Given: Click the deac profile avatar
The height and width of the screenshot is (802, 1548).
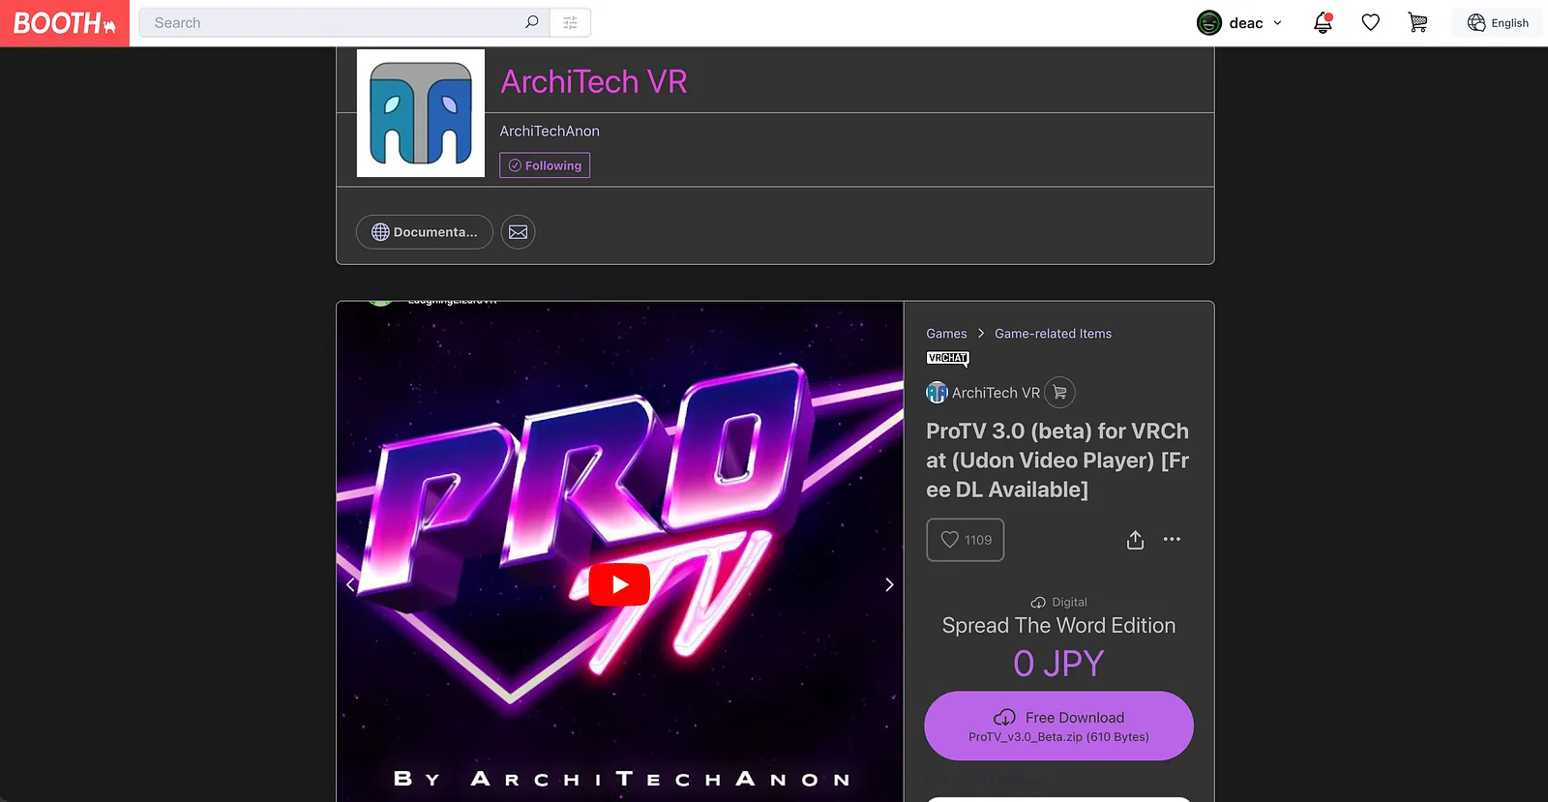Looking at the screenshot, I should click(1209, 22).
